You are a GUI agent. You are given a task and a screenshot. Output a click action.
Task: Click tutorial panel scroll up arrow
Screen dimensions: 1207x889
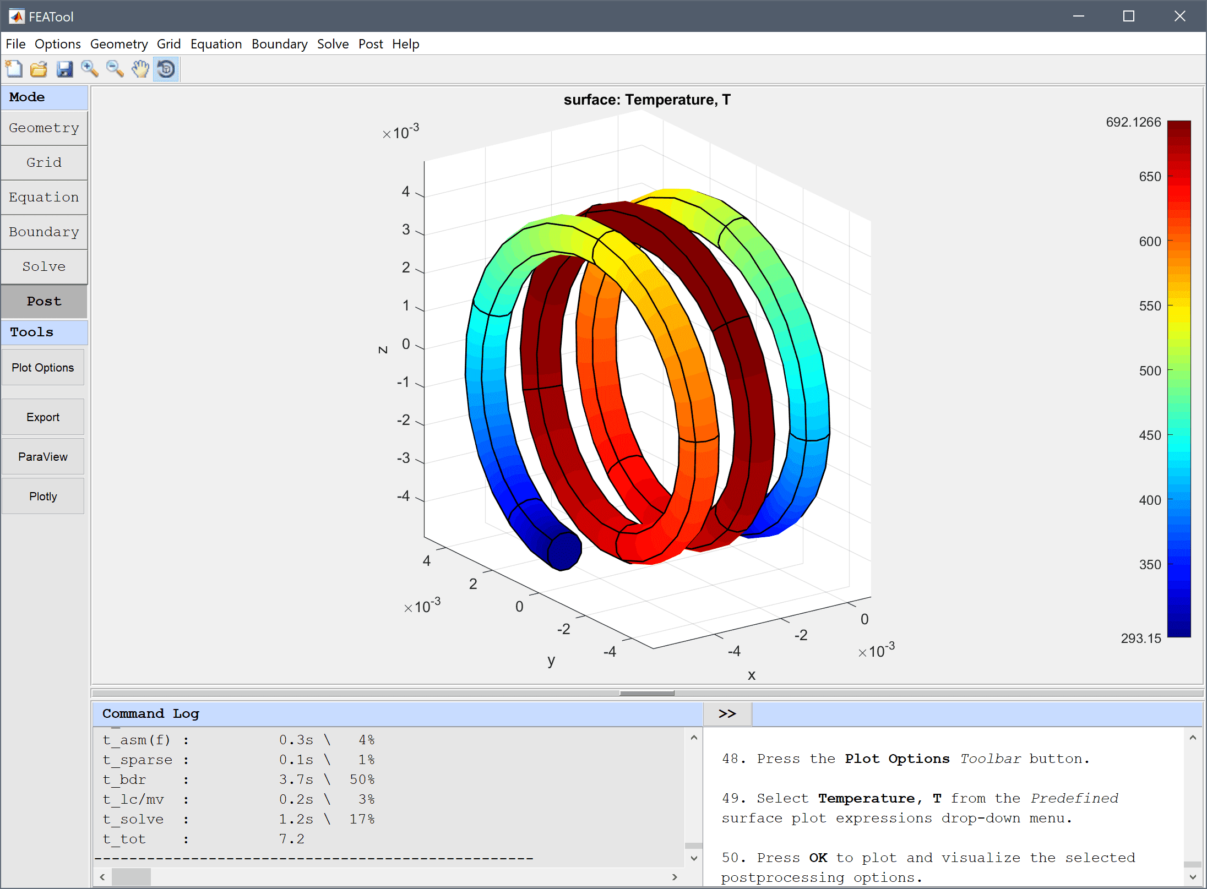tap(1193, 738)
